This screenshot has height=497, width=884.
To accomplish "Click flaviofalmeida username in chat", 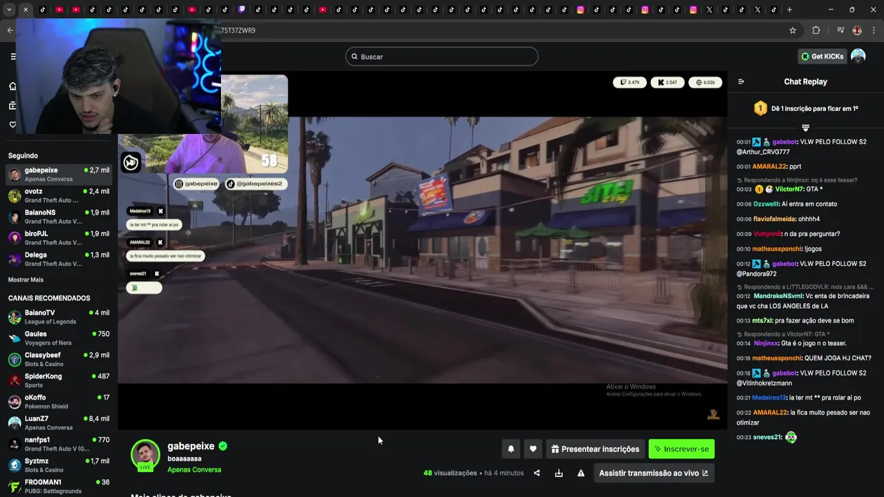I will (774, 219).
